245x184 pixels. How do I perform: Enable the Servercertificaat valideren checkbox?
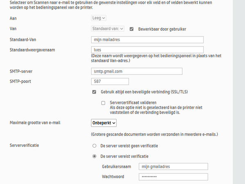103,103
